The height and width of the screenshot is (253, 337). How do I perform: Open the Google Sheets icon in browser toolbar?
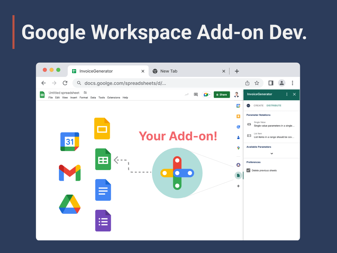pos(42,94)
